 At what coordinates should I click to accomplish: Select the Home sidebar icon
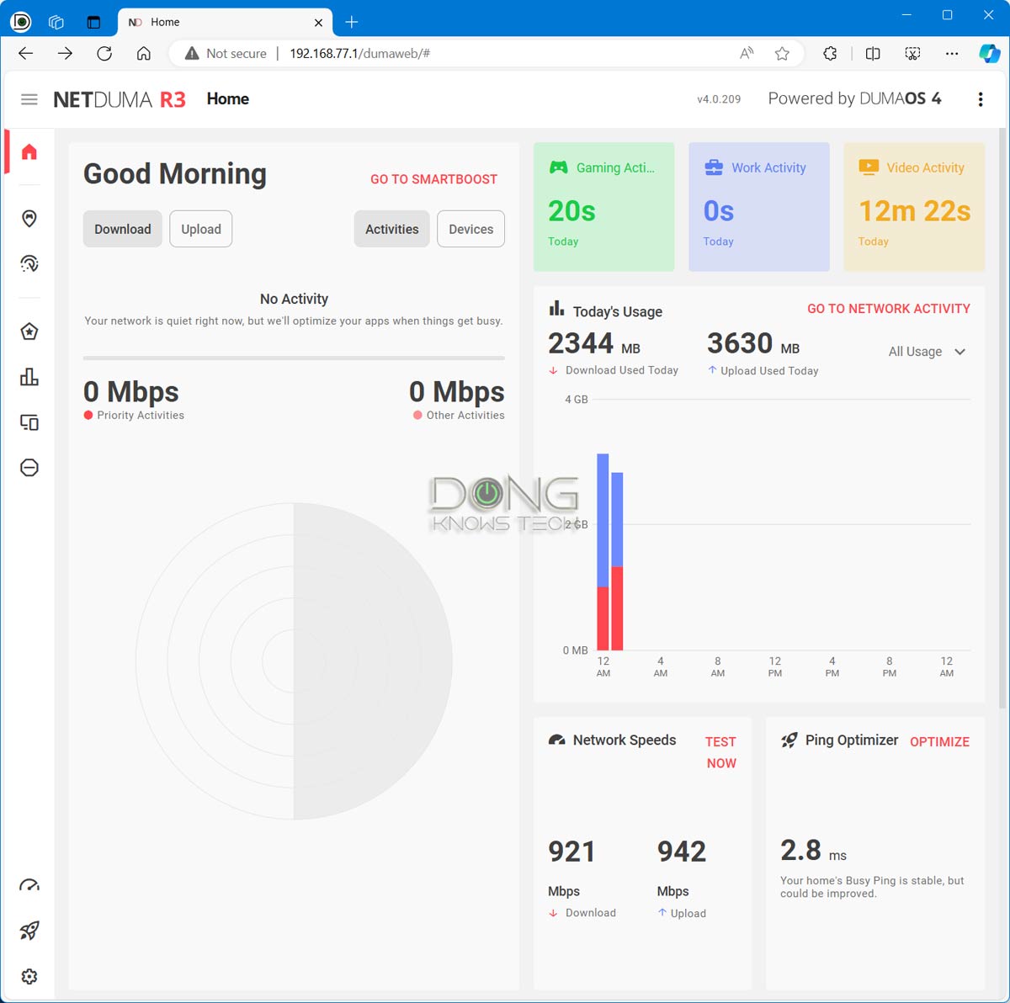[29, 151]
